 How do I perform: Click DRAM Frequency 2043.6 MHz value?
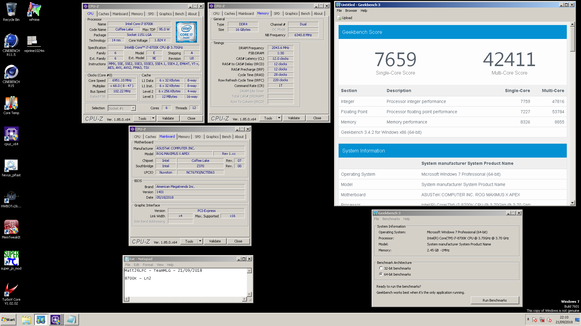click(281, 48)
